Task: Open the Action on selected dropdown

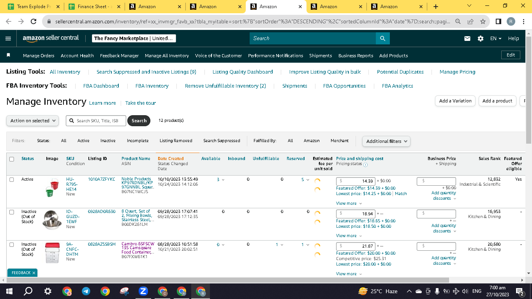Action: click(33, 121)
